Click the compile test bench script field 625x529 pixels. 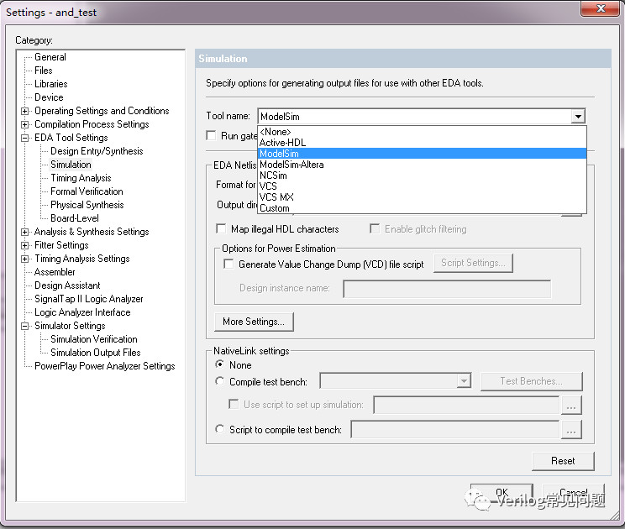455,430
